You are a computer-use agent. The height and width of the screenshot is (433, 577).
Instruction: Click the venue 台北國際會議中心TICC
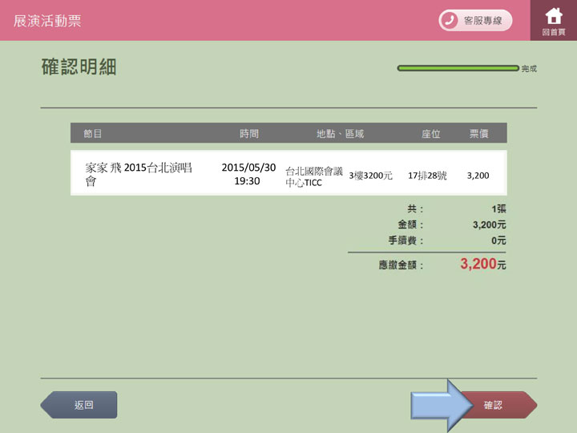tap(313, 176)
